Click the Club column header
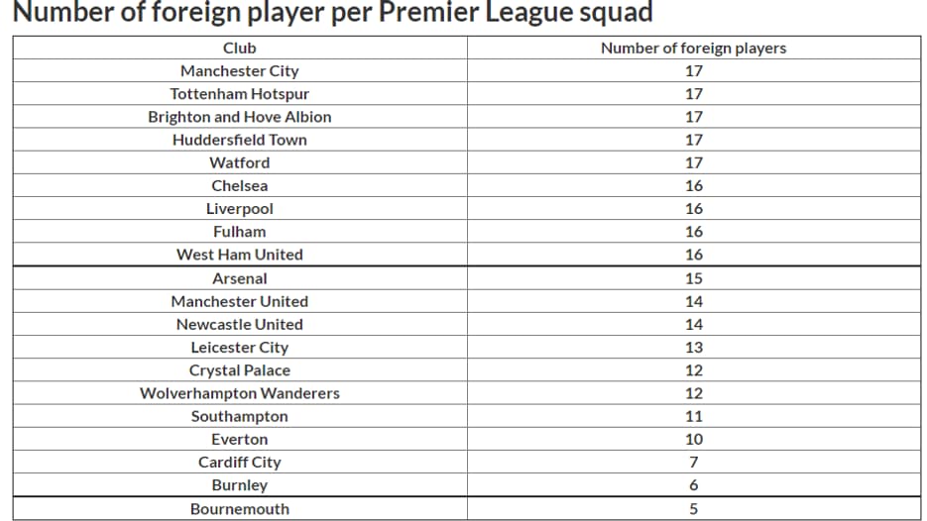Image resolution: width=927 pixels, height=521 pixels. tap(240, 48)
